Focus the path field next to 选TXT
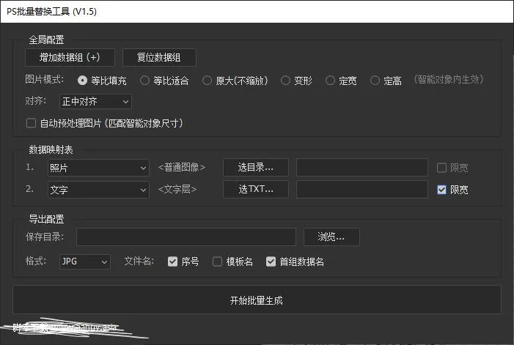This screenshot has height=345, width=514. (362, 189)
